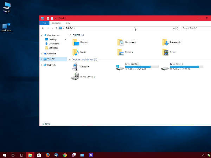Screen dimensions: 211x158
Task: Switch to the Computer ribbon tab
Action: (x=56, y=23)
